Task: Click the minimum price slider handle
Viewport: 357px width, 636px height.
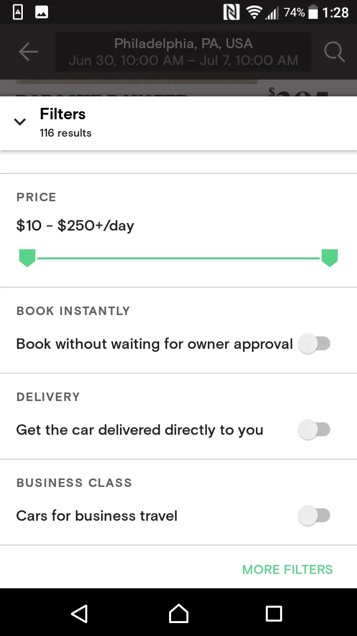Action: pos(27,258)
